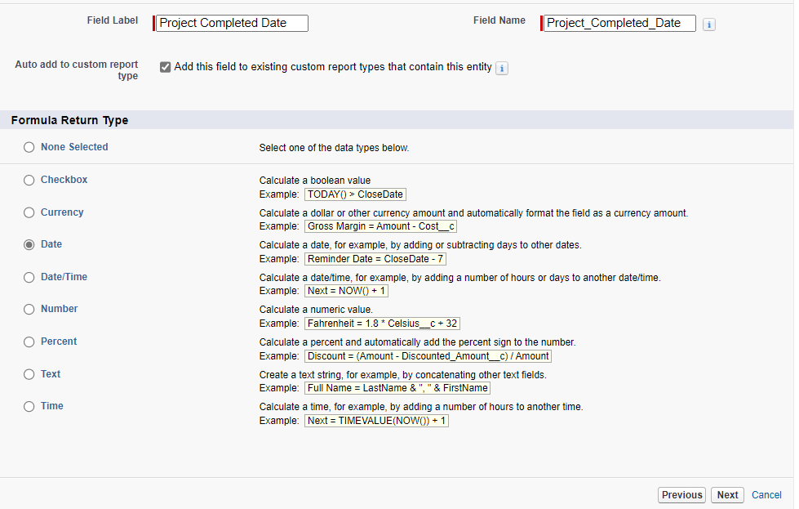This screenshot has height=509, width=799.
Task: Click into the Field Label input
Action: (x=232, y=23)
